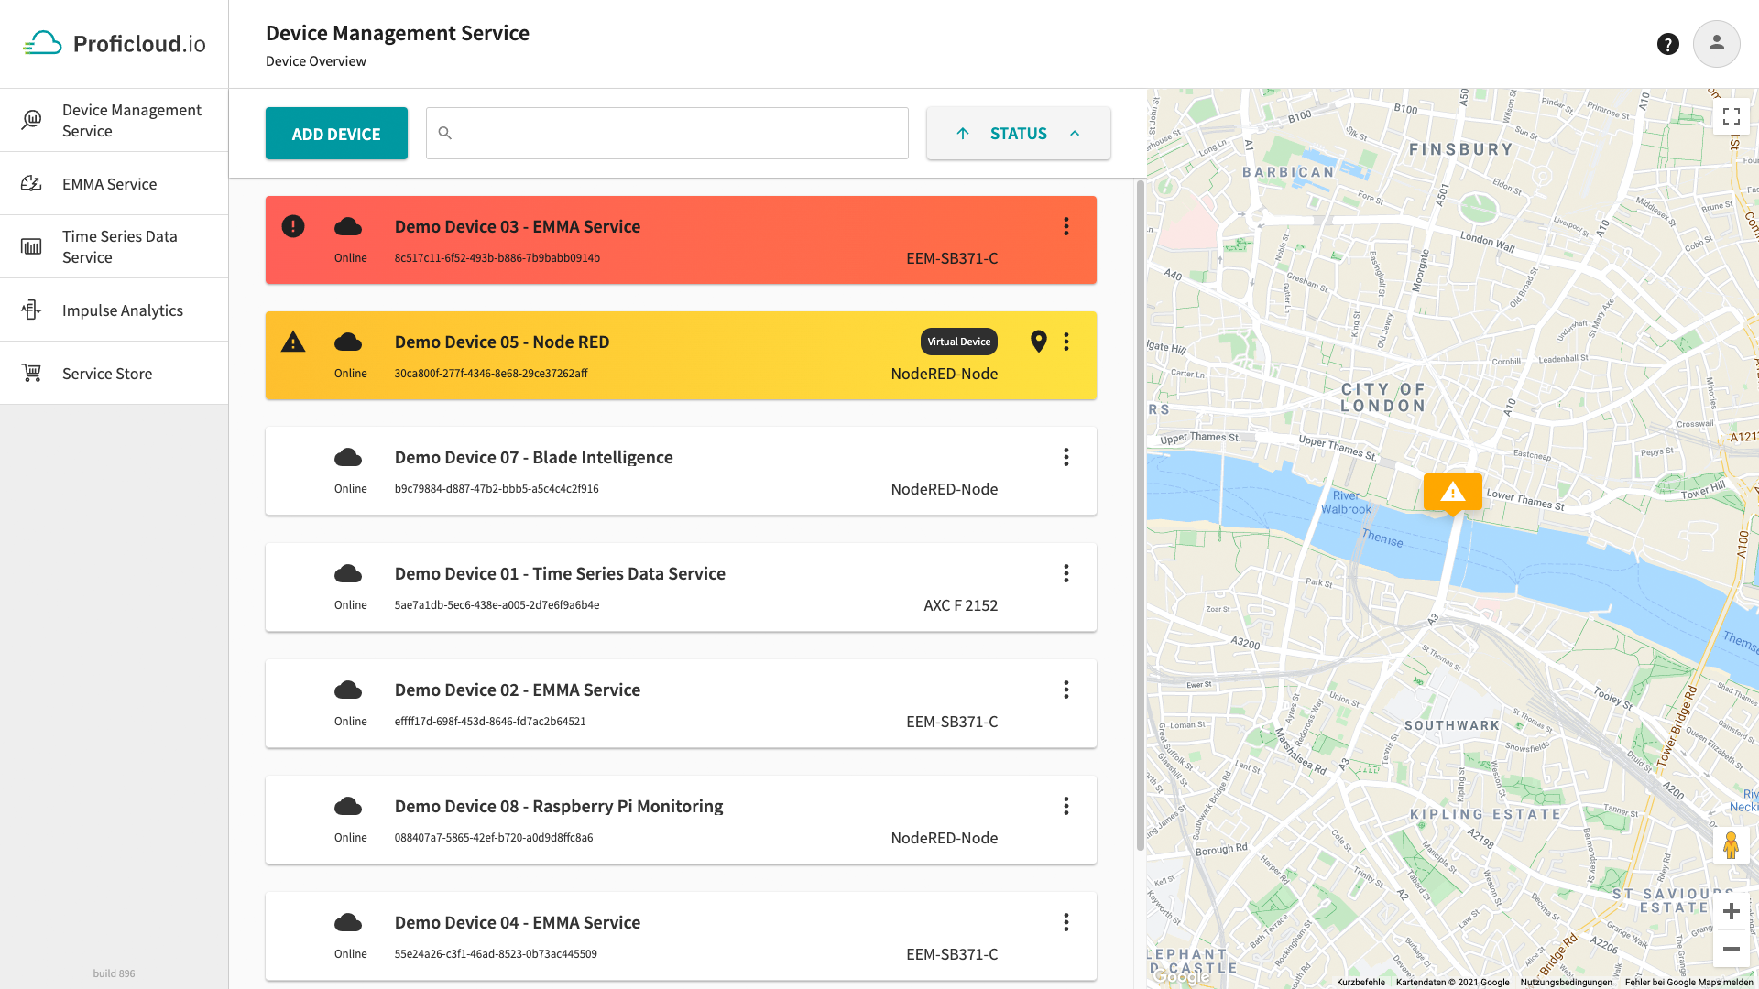The width and height of the screenshot is (1759, 989).
Task: Open the Service Store
Action: [x=31, y=373]
